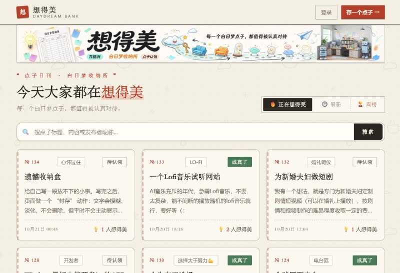Click the LO-FI author tag

(x=196, y=162)
